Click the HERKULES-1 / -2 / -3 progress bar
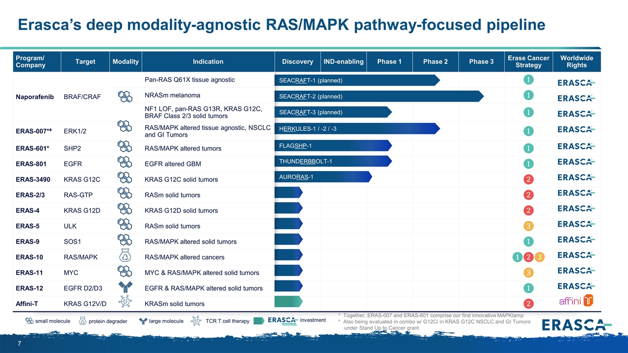The width and height of the screenshot is (628, 353). pos(357,128)
